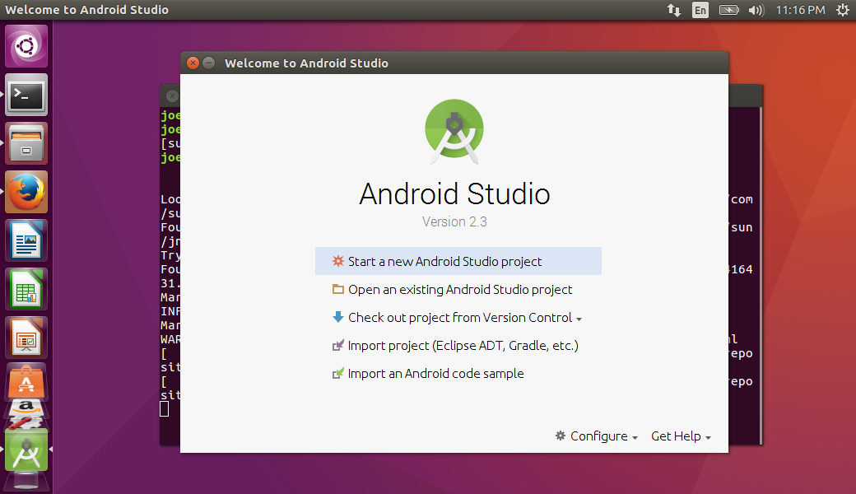Minimize the Welcome to Android Studio window
This screenshot has width=856, height=494.
pyautogui.click(x=208, y=63)
